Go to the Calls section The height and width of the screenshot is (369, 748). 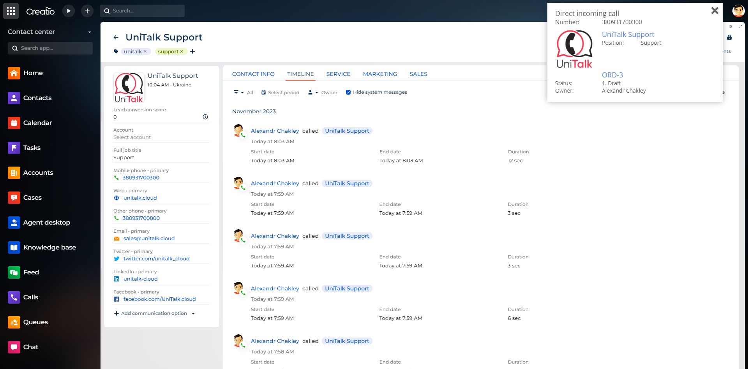31,297
